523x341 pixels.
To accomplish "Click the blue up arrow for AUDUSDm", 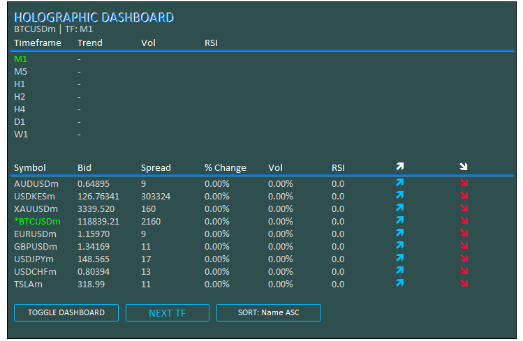I will point(400,183).
